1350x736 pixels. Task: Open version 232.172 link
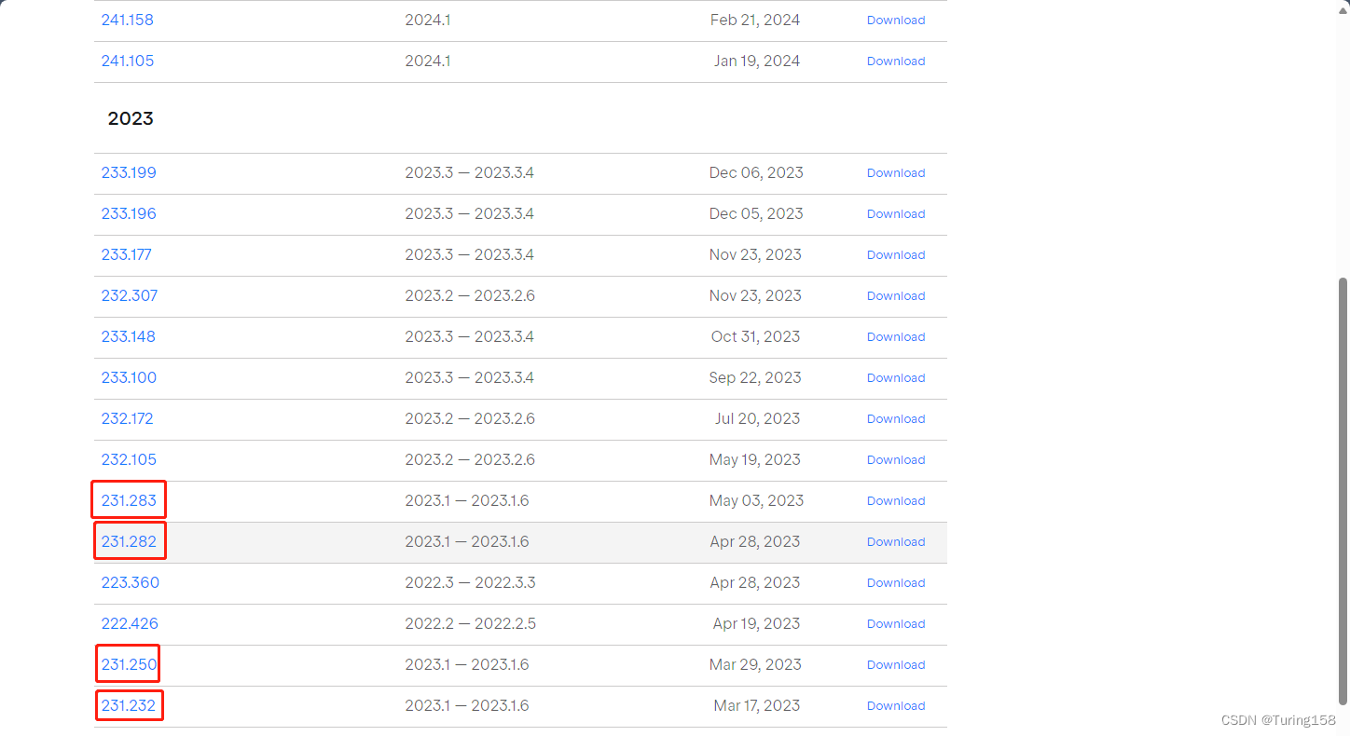coord(127,418)
